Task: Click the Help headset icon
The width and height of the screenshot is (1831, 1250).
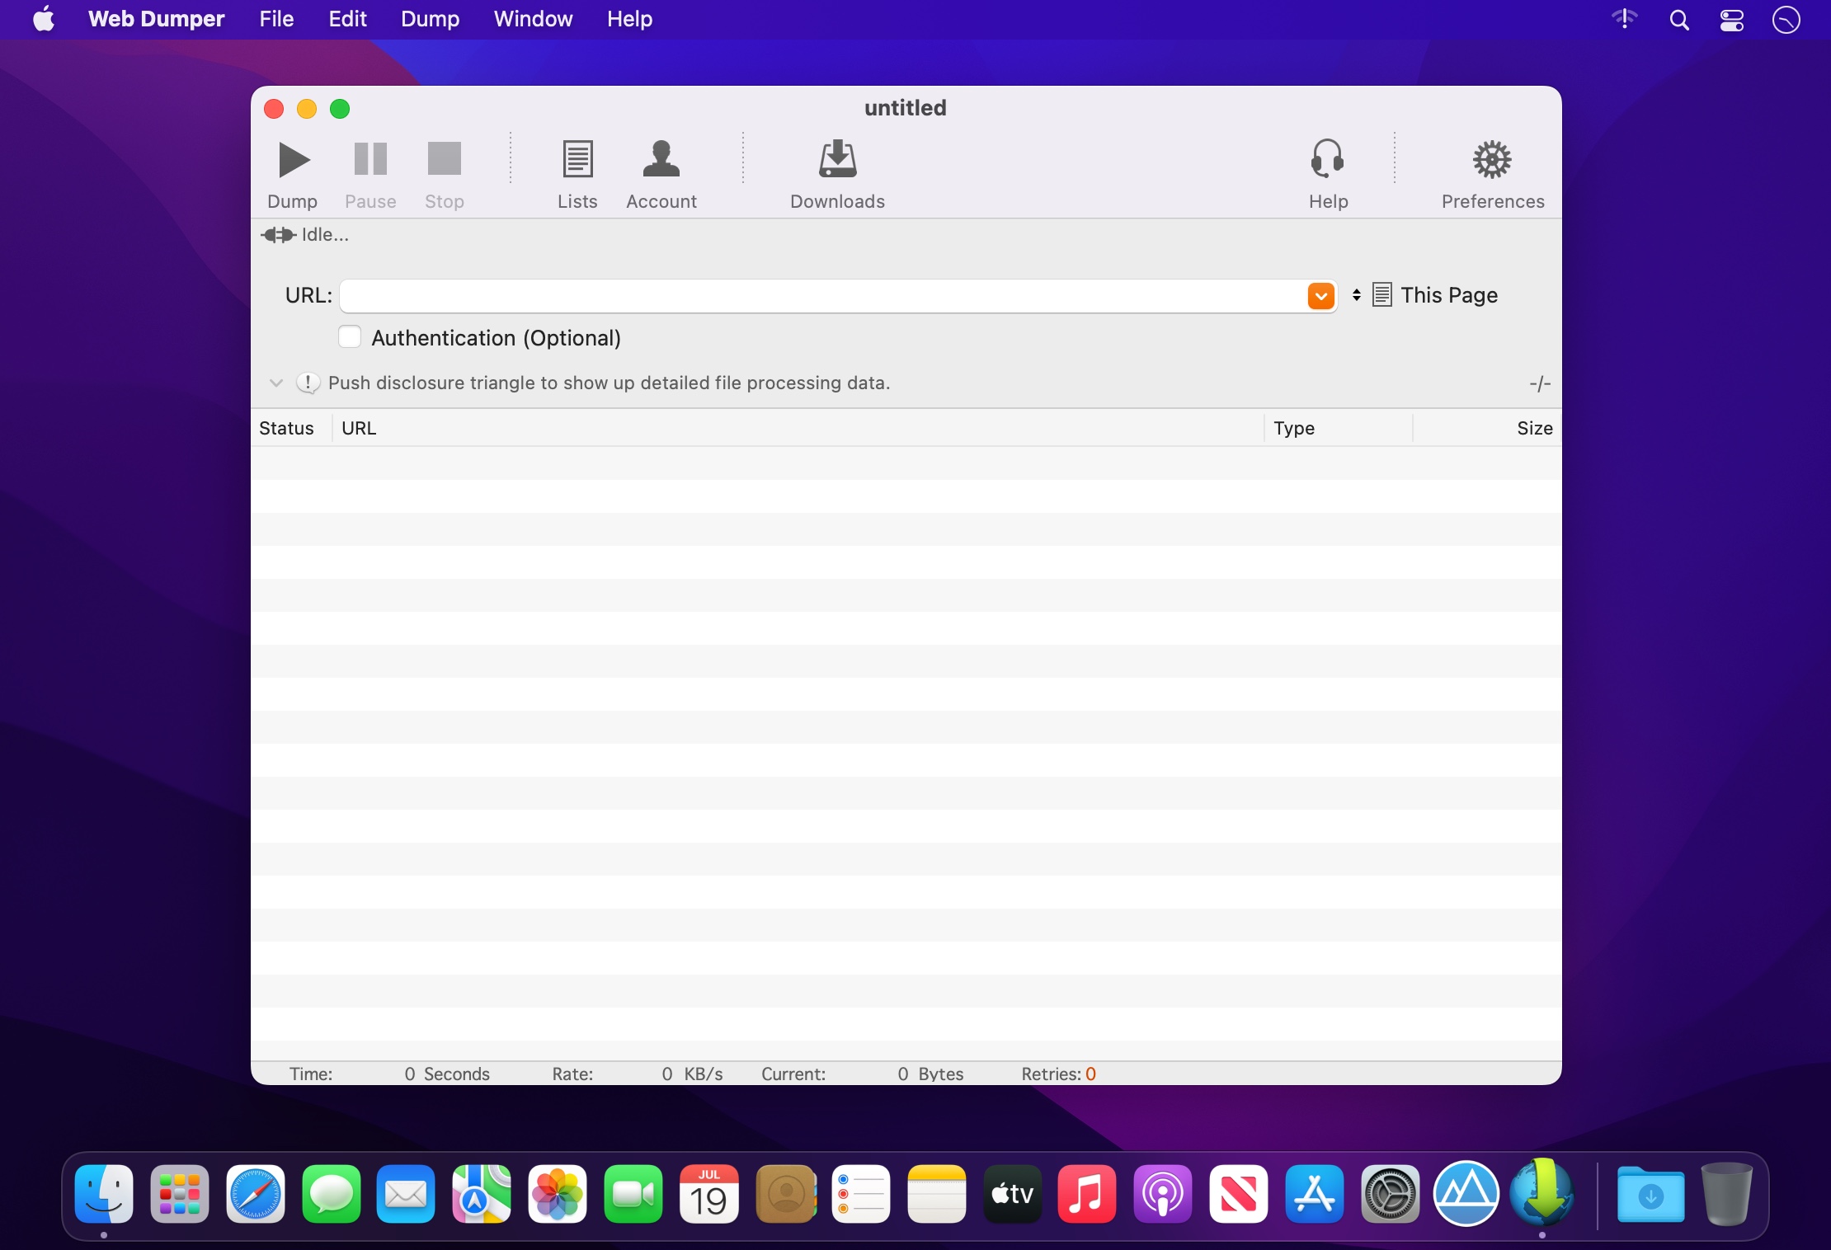Action: (1327, 160)
